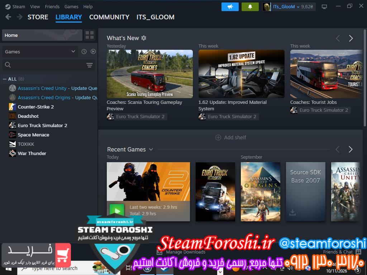This screenshot has width=367, height=275.
Task: Show next What's New items arrow
Action: pos(351,38)
